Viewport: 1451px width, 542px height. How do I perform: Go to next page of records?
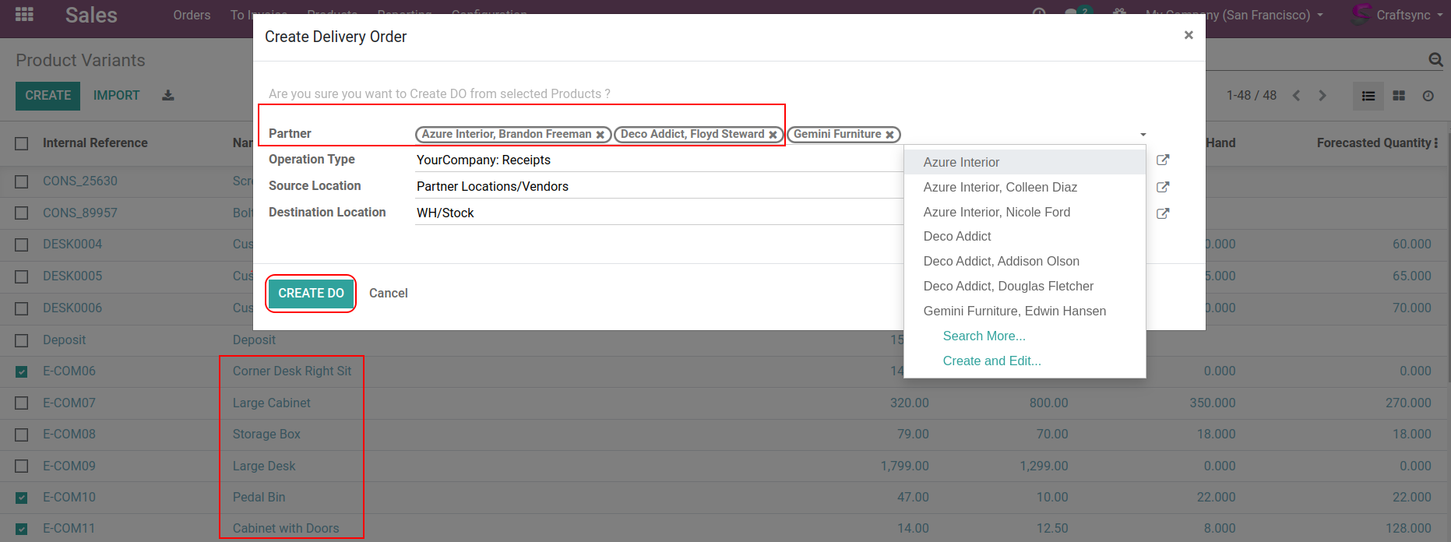click(1322, 96)
